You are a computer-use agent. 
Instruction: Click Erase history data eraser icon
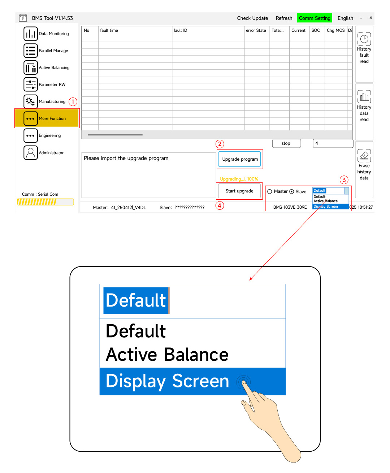[x=364, y=156]
